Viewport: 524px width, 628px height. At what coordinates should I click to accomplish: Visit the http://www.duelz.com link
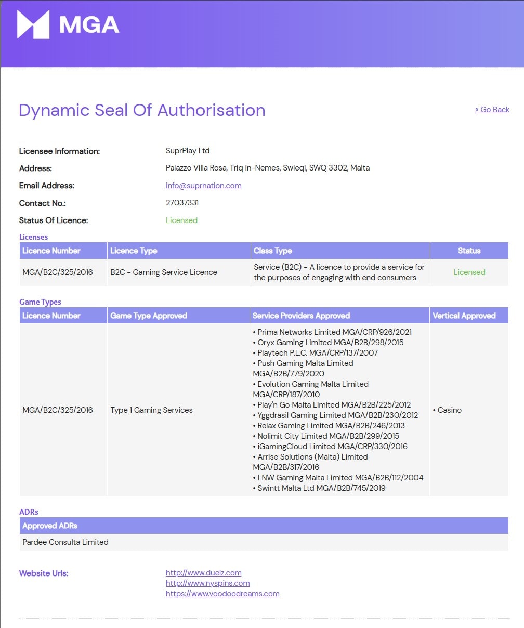[203, 572]
